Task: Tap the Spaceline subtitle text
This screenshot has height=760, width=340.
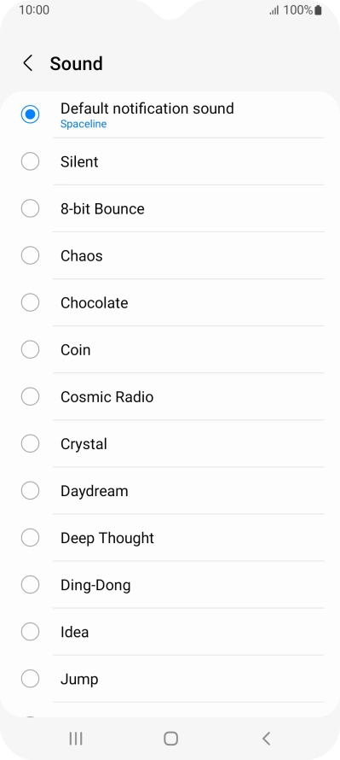Action: click(x=84, y=124)
